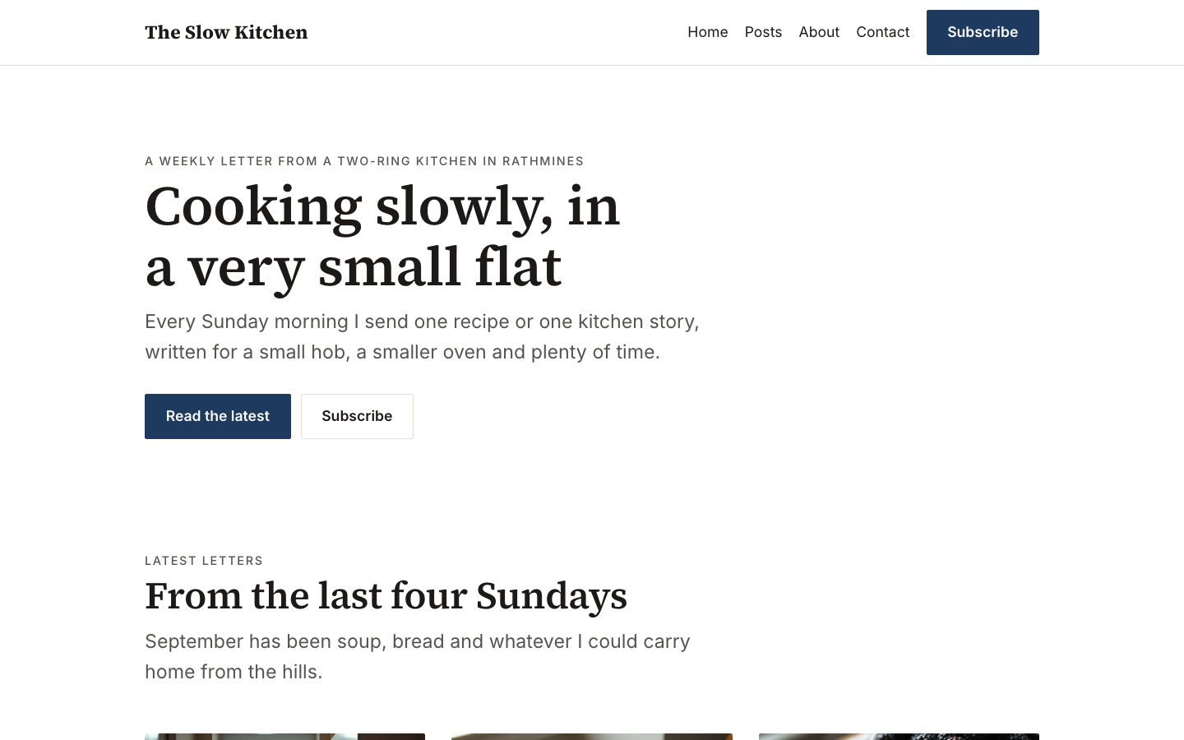Click the word Sundays in section heading
This screenshot has width=1184, height=740.
552,596
